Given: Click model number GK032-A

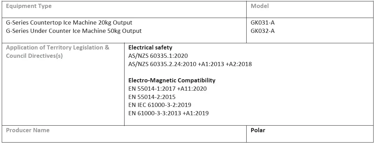Looking at the screenshot, I should coord(263,31).
